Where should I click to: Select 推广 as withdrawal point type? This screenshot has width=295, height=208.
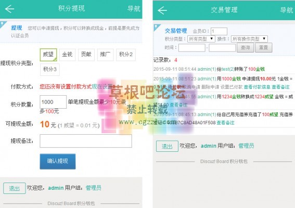(105, 55)
